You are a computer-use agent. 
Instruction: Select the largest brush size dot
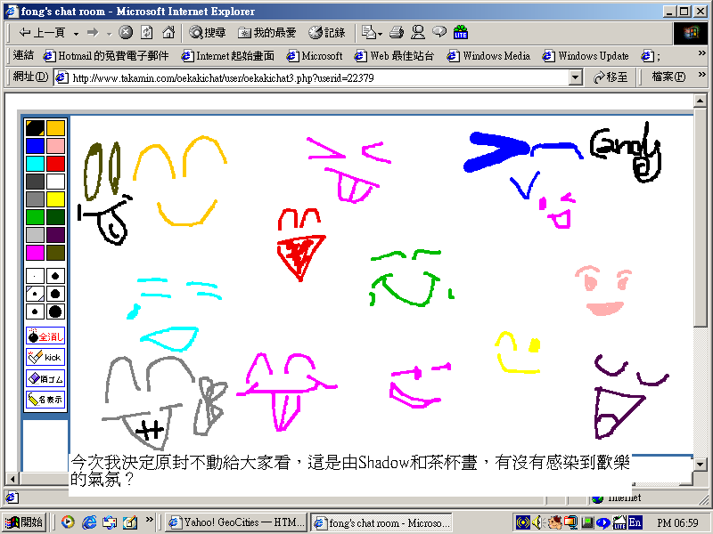click(55, 311)
